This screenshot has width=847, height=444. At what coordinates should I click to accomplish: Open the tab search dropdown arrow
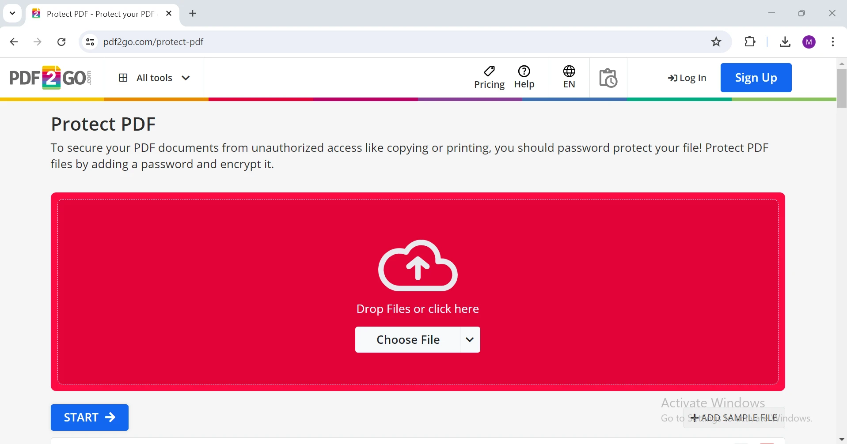click(x=12, y=13)
